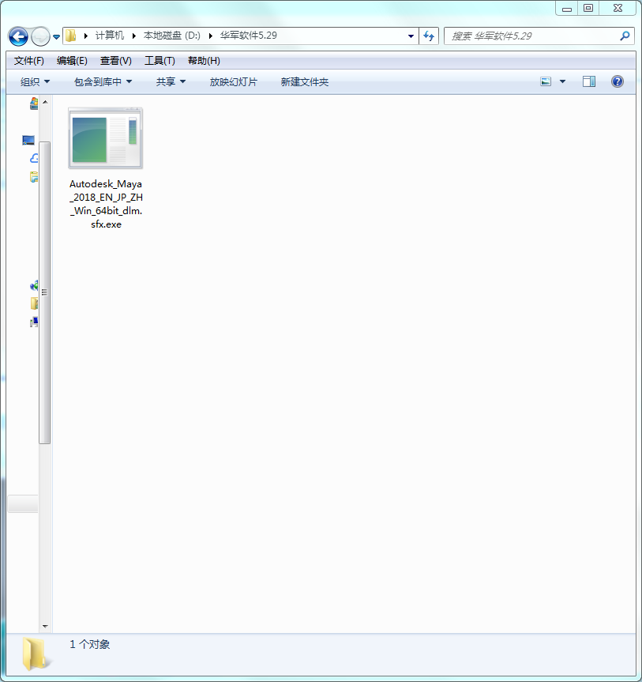The image size is (642, 682).
Task: Minimize the Explorer window
Action: click(567, 8)
